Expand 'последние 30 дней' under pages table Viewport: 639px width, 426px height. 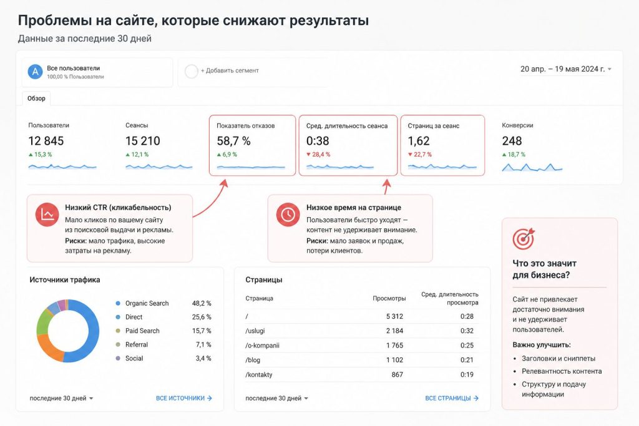pos(276,399)
